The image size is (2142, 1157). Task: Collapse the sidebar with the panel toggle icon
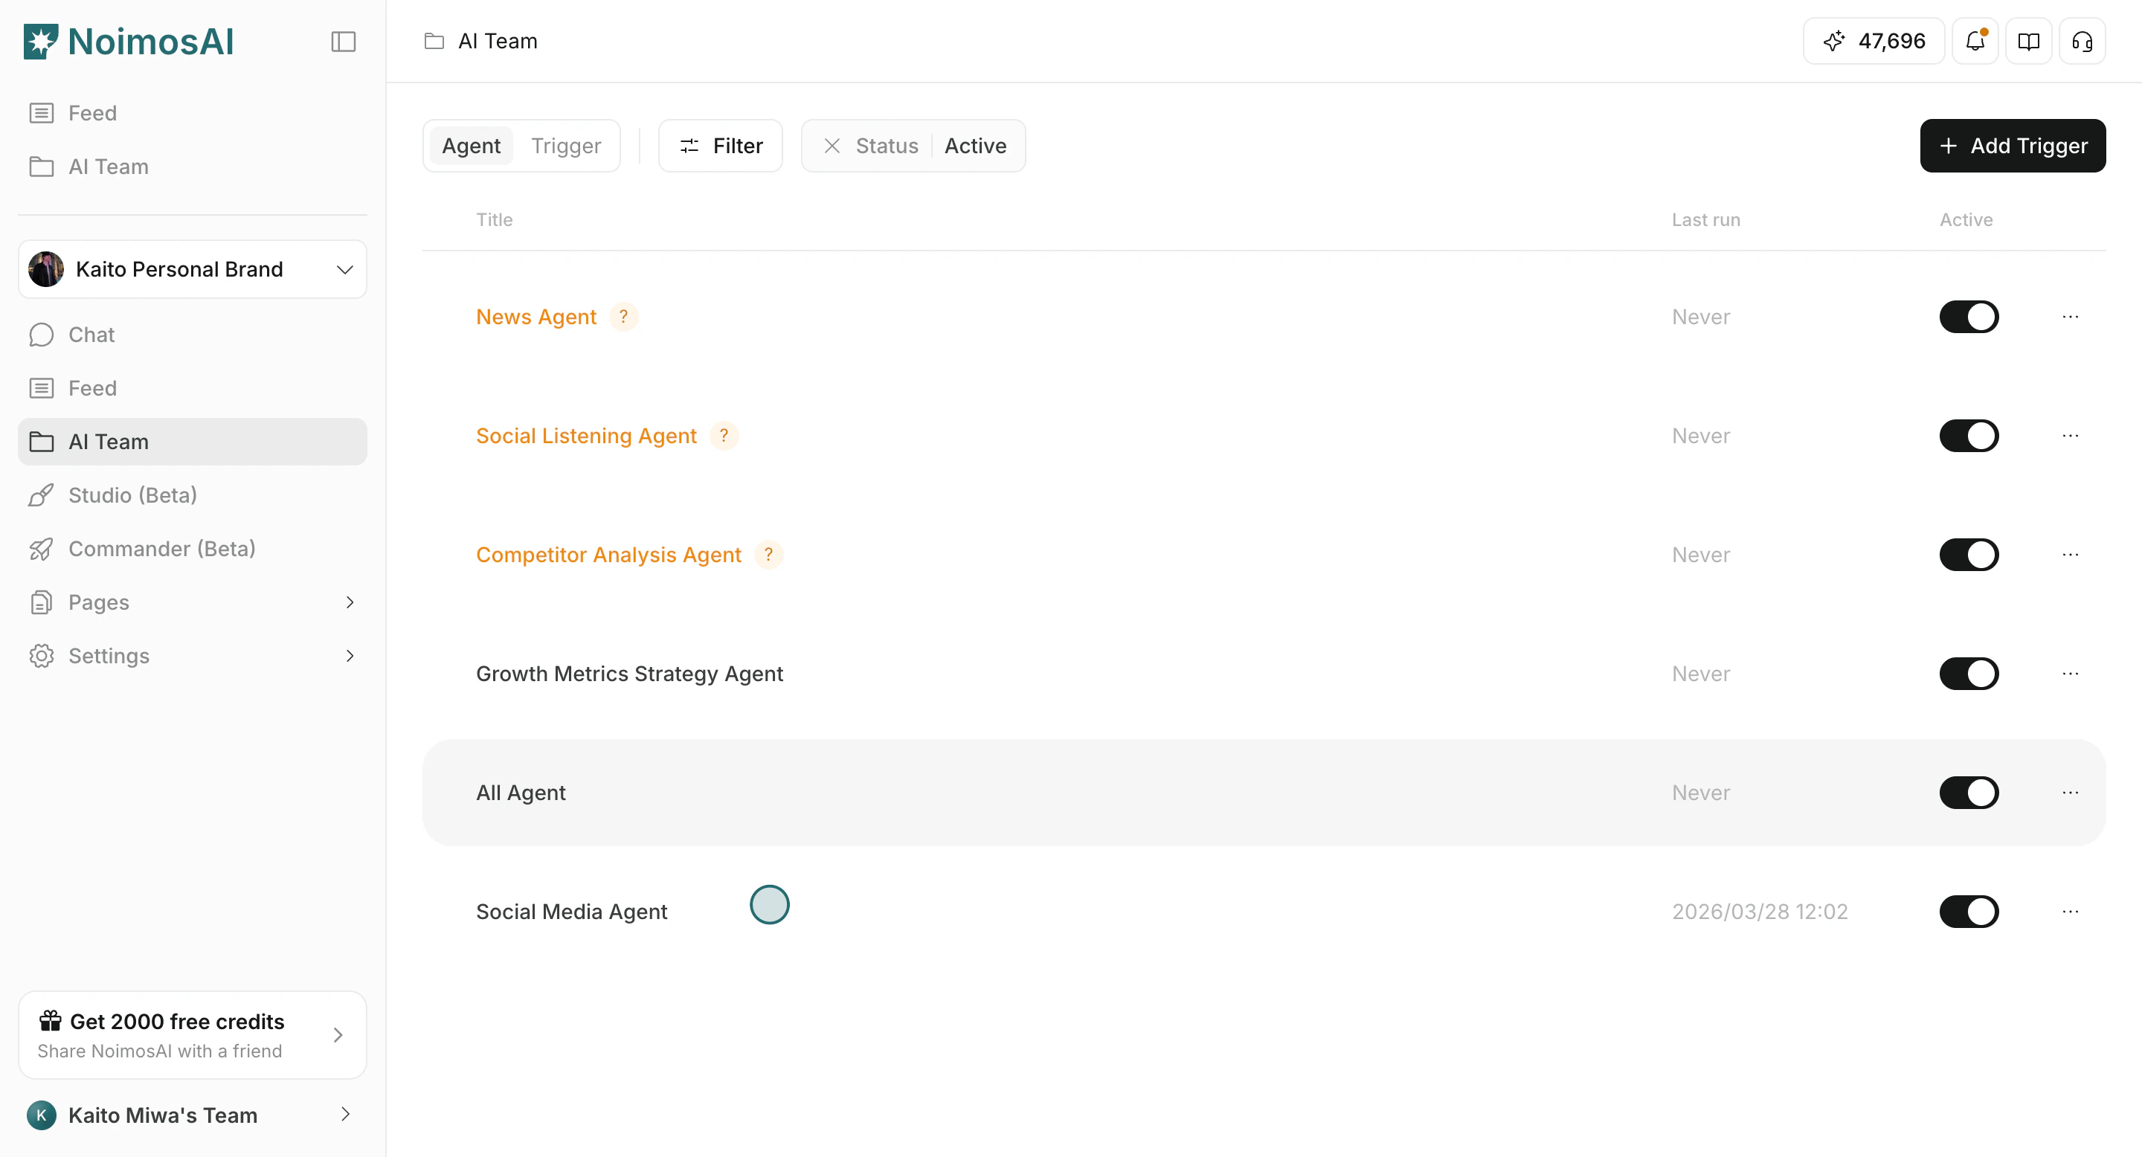point(343,42)
